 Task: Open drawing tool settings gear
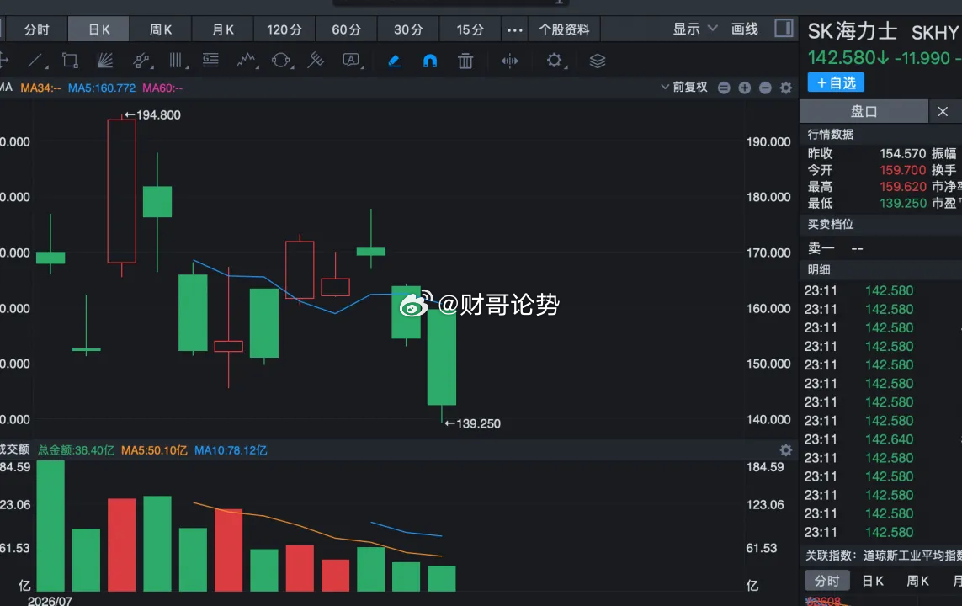(x=554, y=60)
